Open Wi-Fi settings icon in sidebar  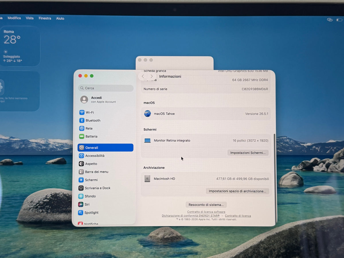point(82,112)
